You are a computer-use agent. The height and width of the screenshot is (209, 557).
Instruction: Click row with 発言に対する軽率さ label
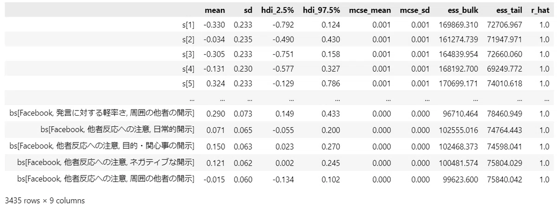tap(278, 113)
